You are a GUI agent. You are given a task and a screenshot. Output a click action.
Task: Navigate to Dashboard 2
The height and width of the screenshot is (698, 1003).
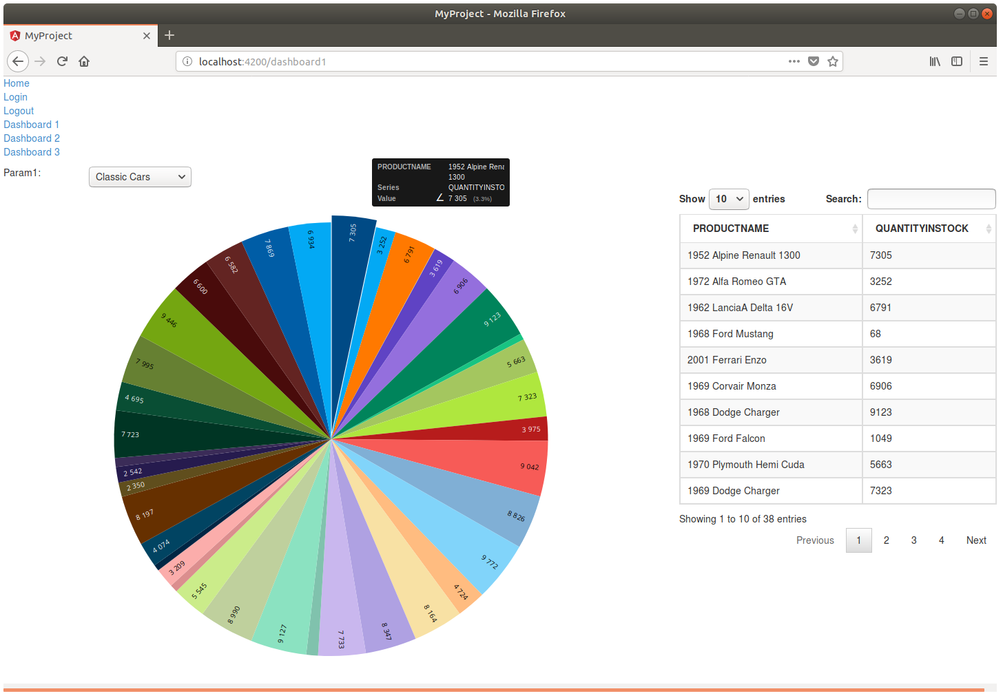pos(32,138)
